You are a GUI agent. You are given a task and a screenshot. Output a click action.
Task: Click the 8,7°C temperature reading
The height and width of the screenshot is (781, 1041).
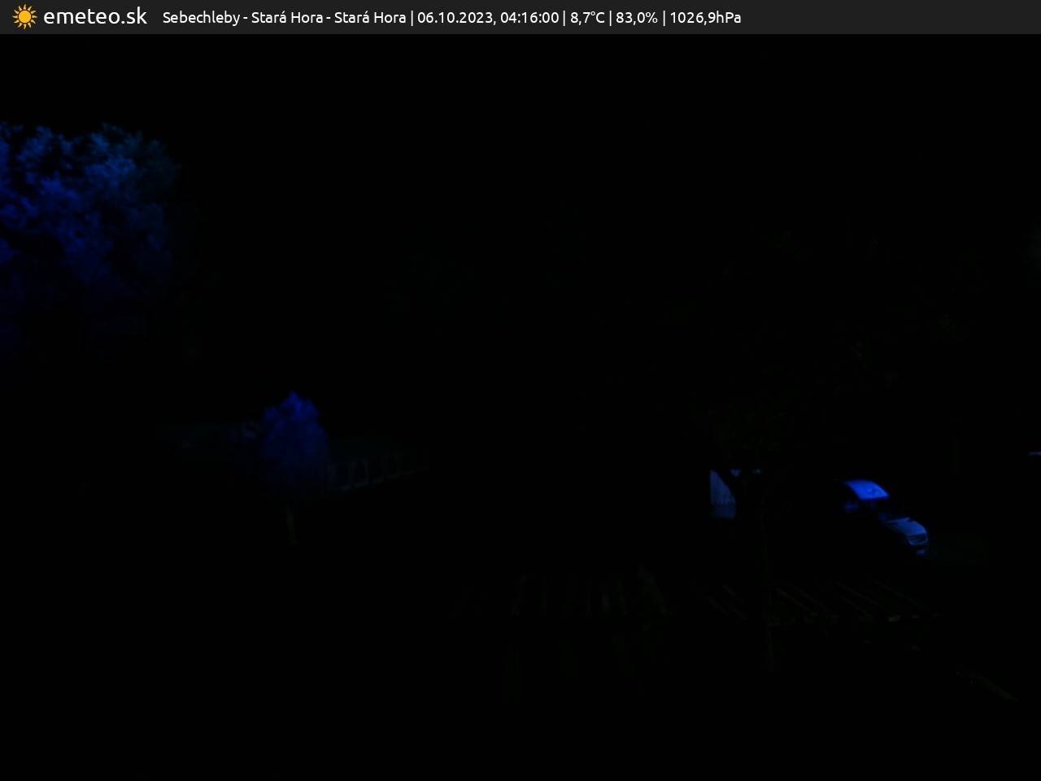587,18
